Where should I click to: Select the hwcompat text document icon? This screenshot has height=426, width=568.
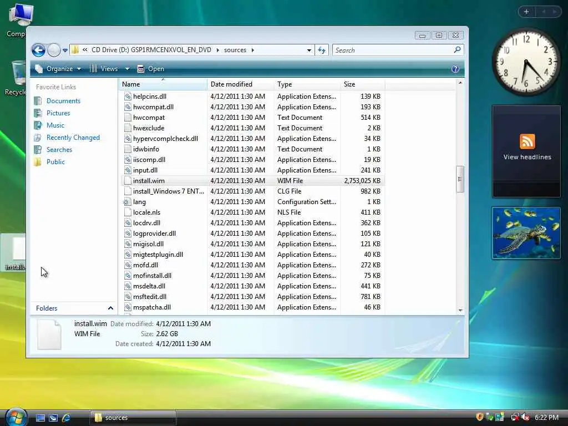[128, 118]
